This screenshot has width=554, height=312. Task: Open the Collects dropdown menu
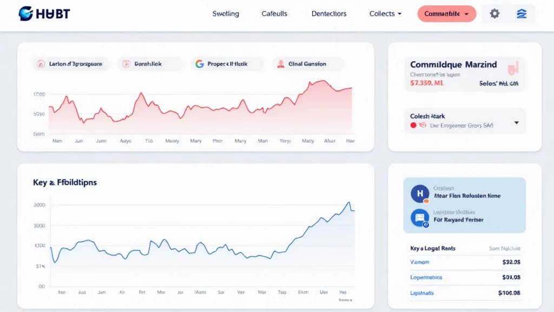(385, 14)
